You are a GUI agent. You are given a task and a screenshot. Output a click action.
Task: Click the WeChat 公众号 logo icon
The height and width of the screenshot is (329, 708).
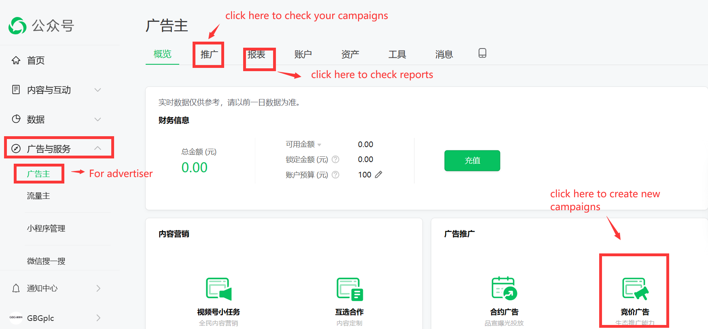[17, 26]
